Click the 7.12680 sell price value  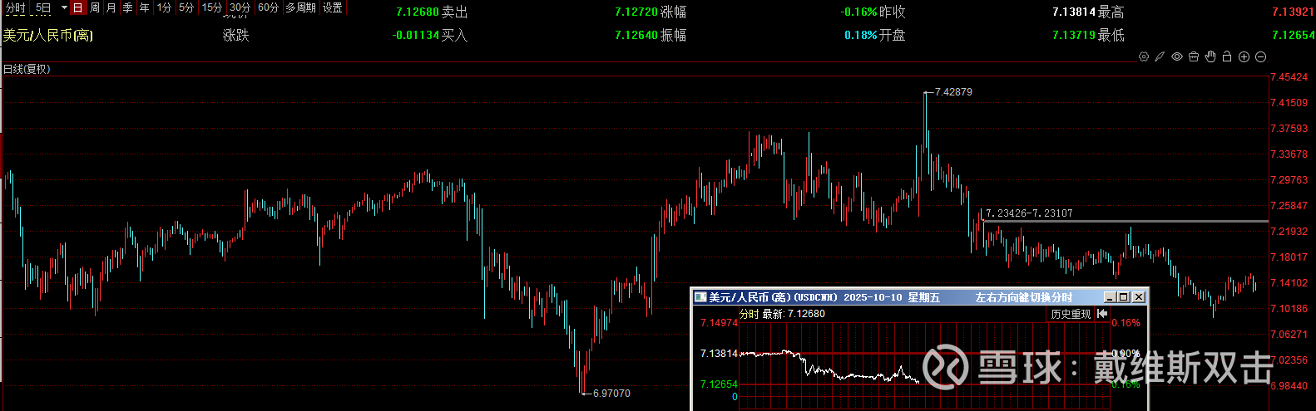(x=418, y=12)
